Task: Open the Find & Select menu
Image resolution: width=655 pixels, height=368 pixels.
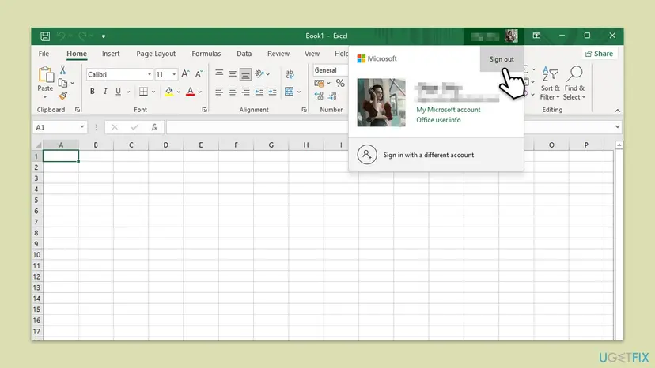Action: (574, 83)
